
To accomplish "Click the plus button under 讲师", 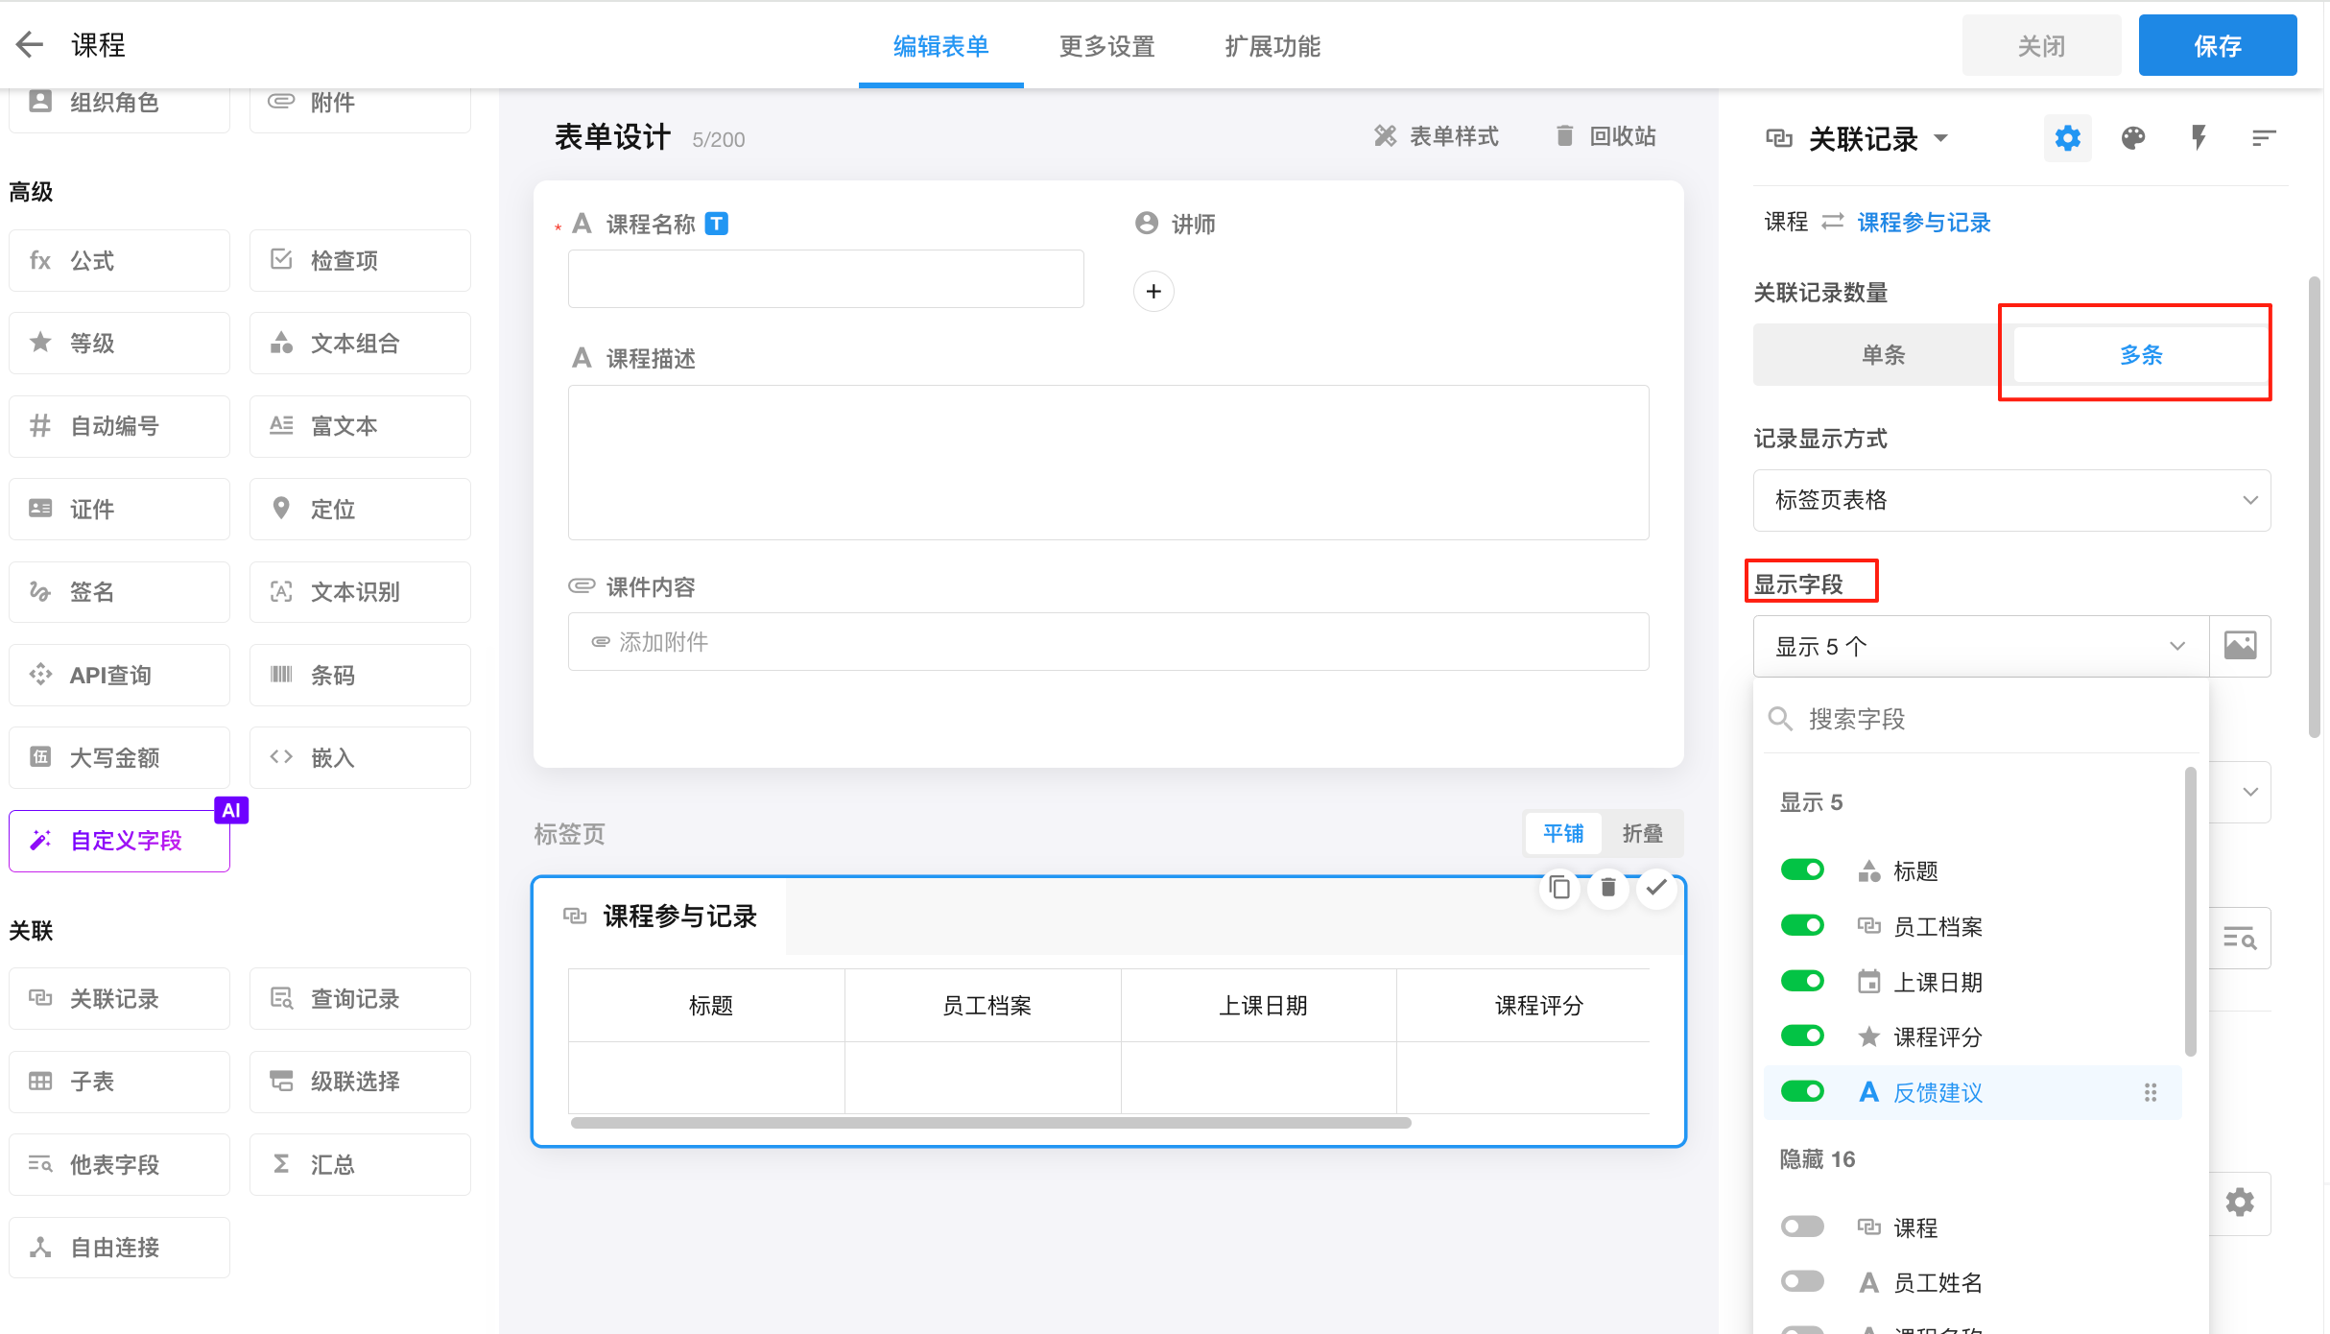I will [x=1153, y=291].
